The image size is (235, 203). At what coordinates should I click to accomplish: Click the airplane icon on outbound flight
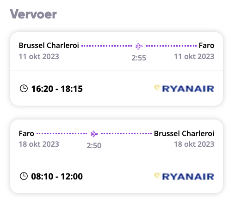139,46
